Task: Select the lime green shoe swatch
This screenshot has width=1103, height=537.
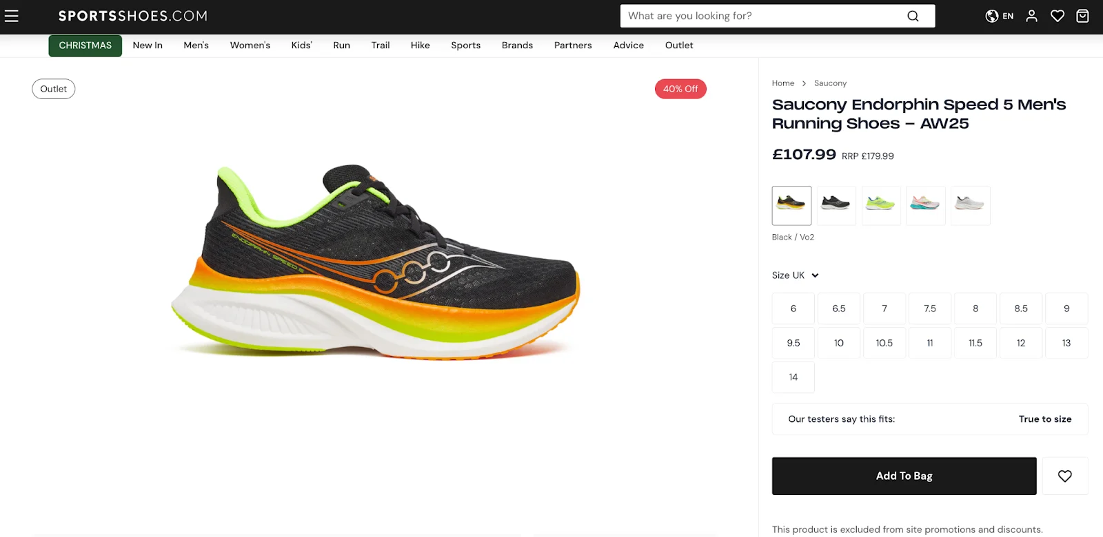Action: 881,205
